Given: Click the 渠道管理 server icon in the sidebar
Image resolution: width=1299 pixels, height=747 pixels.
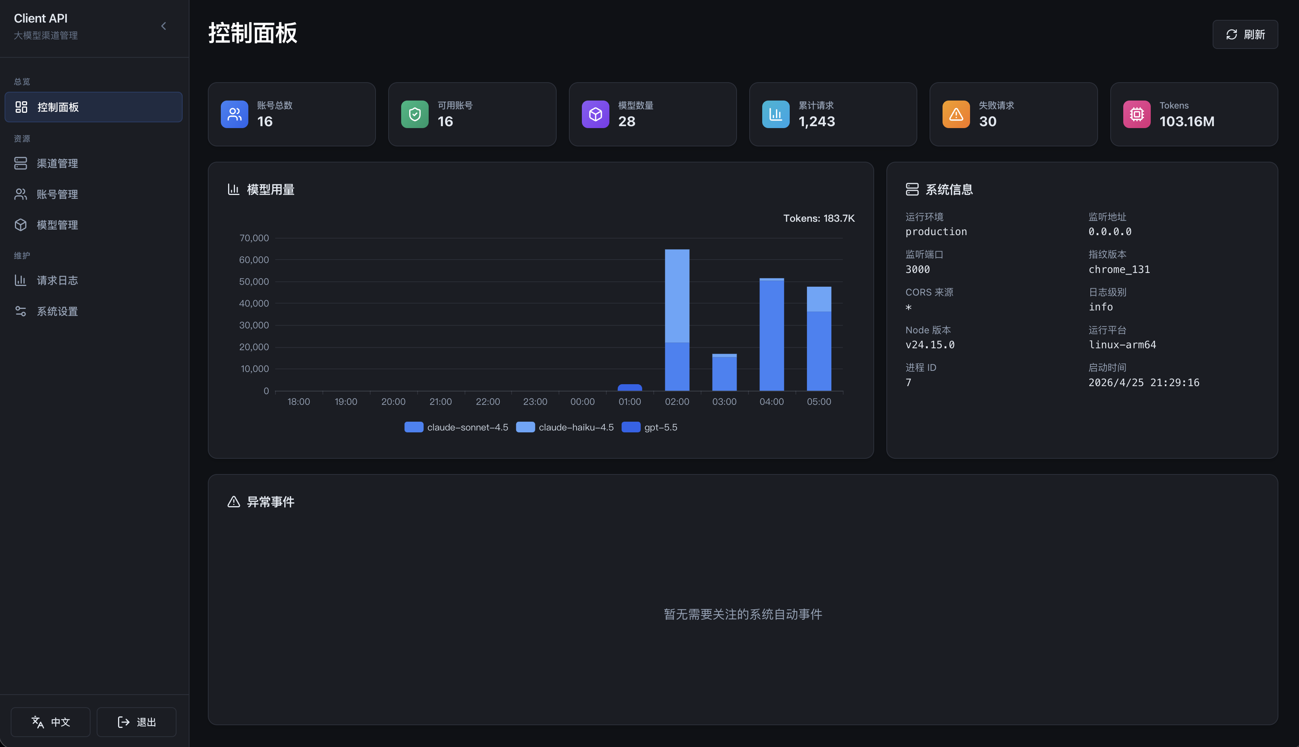Looking at the screenshot, I should click(x=21, y=163).
